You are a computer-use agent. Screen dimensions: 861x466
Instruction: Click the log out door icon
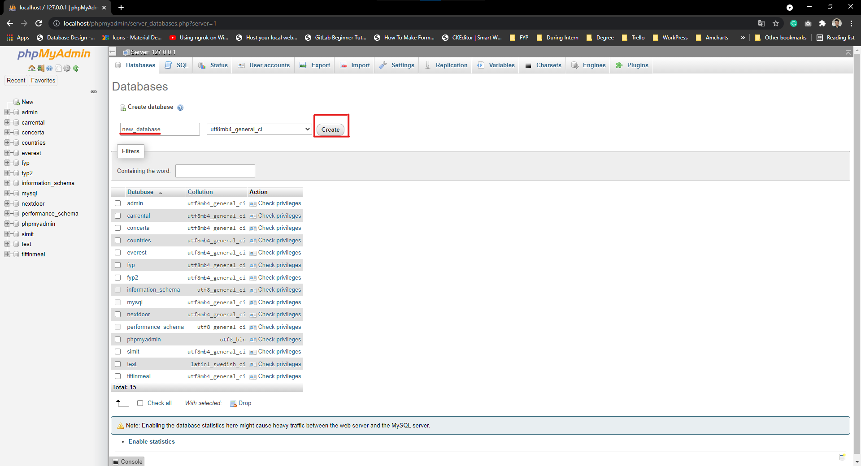pyautogui.click(x=41, y=68)
